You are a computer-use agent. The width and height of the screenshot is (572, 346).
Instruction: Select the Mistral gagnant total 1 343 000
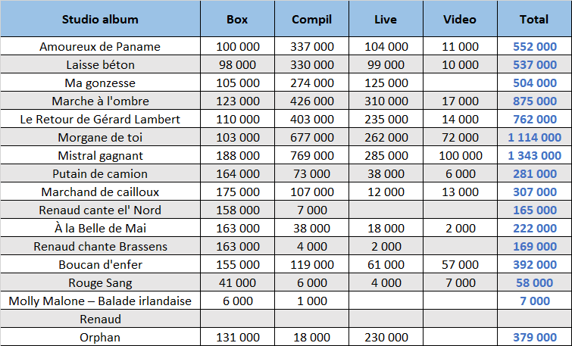534,155
